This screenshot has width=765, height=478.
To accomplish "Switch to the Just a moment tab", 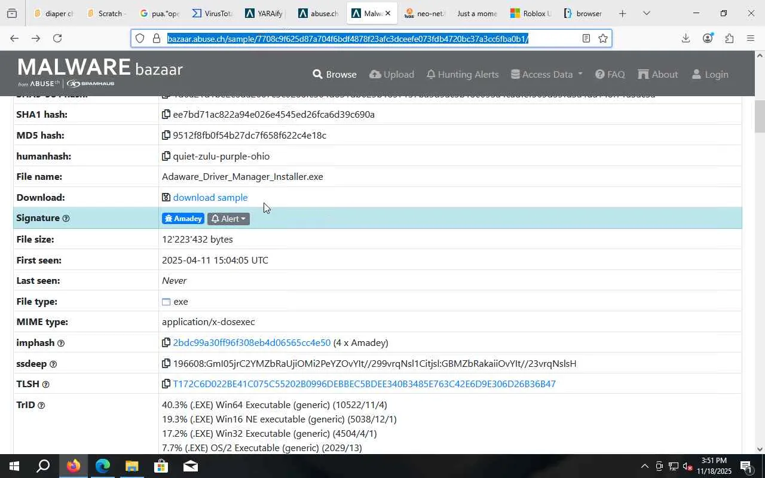I will [x=477, y=13].
